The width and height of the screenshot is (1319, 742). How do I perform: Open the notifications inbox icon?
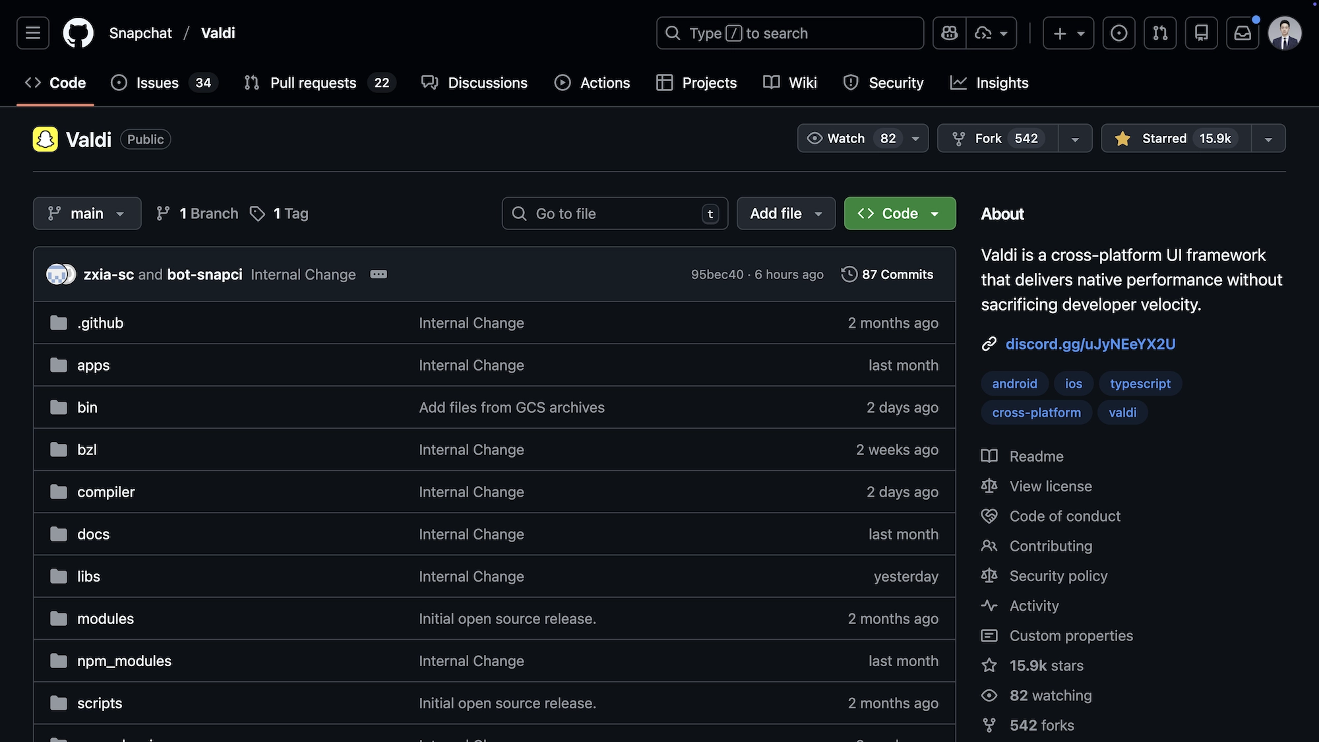tap(1242, 33)
